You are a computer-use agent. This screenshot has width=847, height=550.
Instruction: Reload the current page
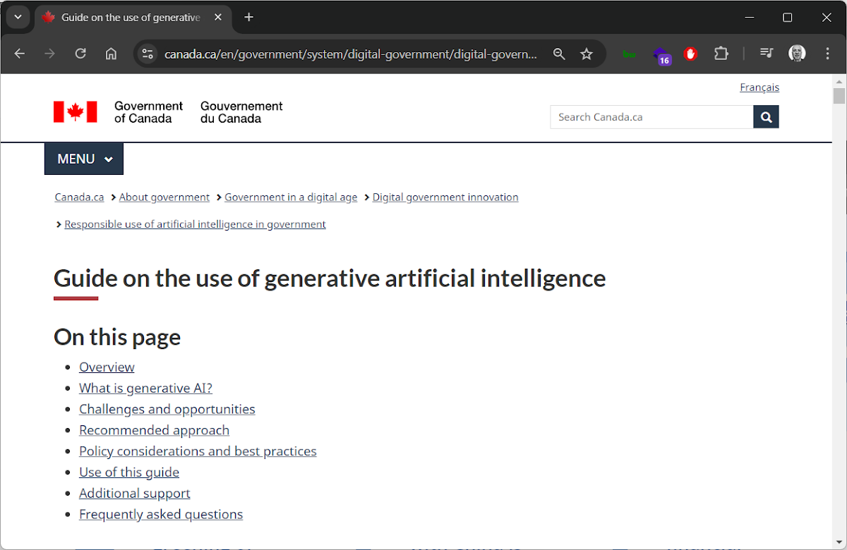click(80, 54)
